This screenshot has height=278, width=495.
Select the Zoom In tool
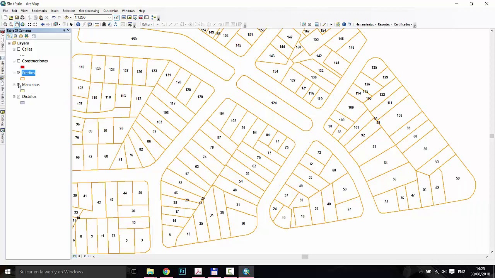(5, 24)
